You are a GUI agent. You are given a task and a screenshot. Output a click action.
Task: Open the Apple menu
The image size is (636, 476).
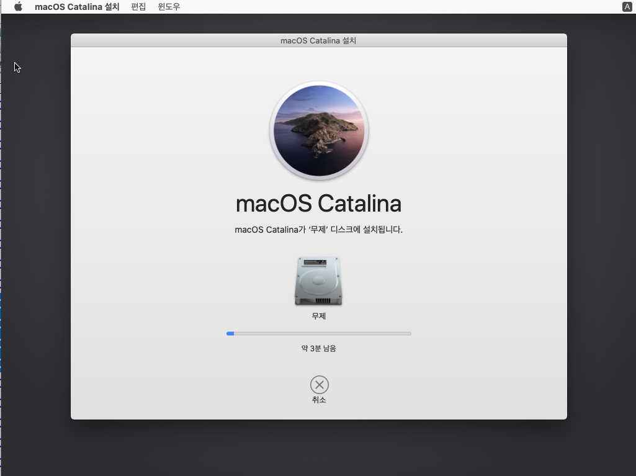click(18, 6)
